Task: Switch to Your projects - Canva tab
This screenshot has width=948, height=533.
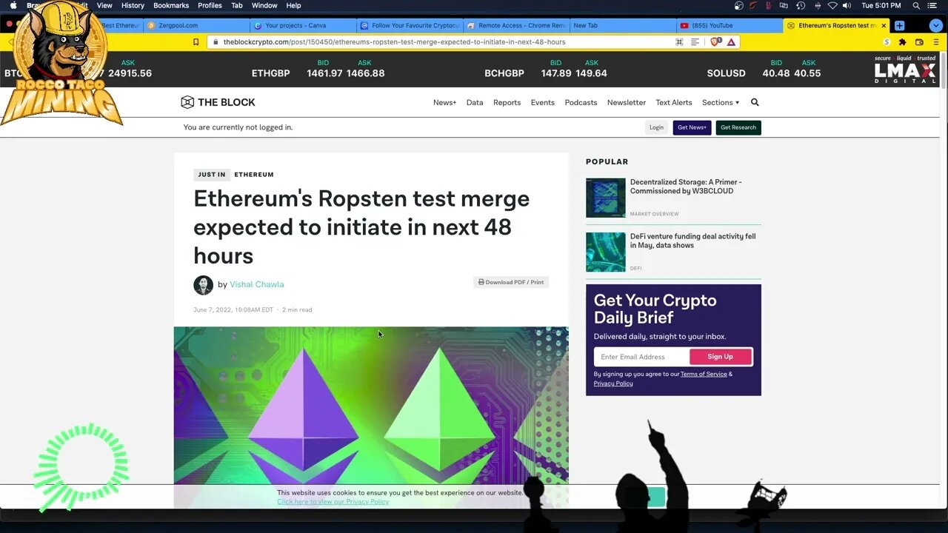Action: 301,25
